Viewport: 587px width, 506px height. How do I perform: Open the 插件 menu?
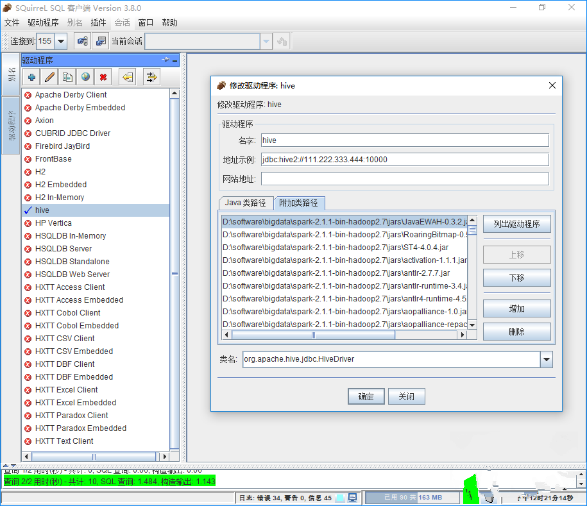point(98,22)
